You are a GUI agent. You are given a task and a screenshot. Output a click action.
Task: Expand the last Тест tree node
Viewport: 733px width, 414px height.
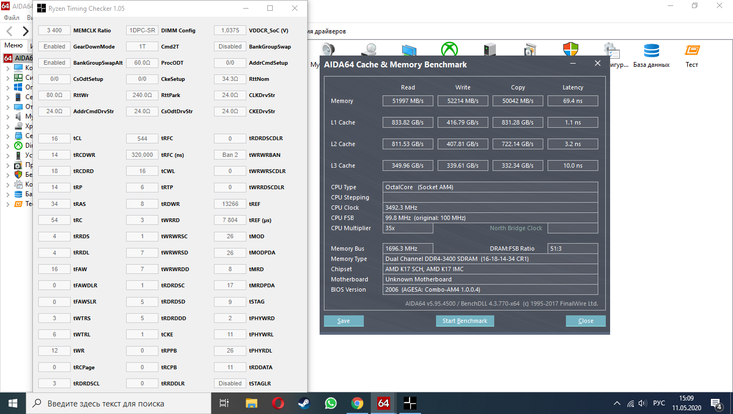(8, 204)
